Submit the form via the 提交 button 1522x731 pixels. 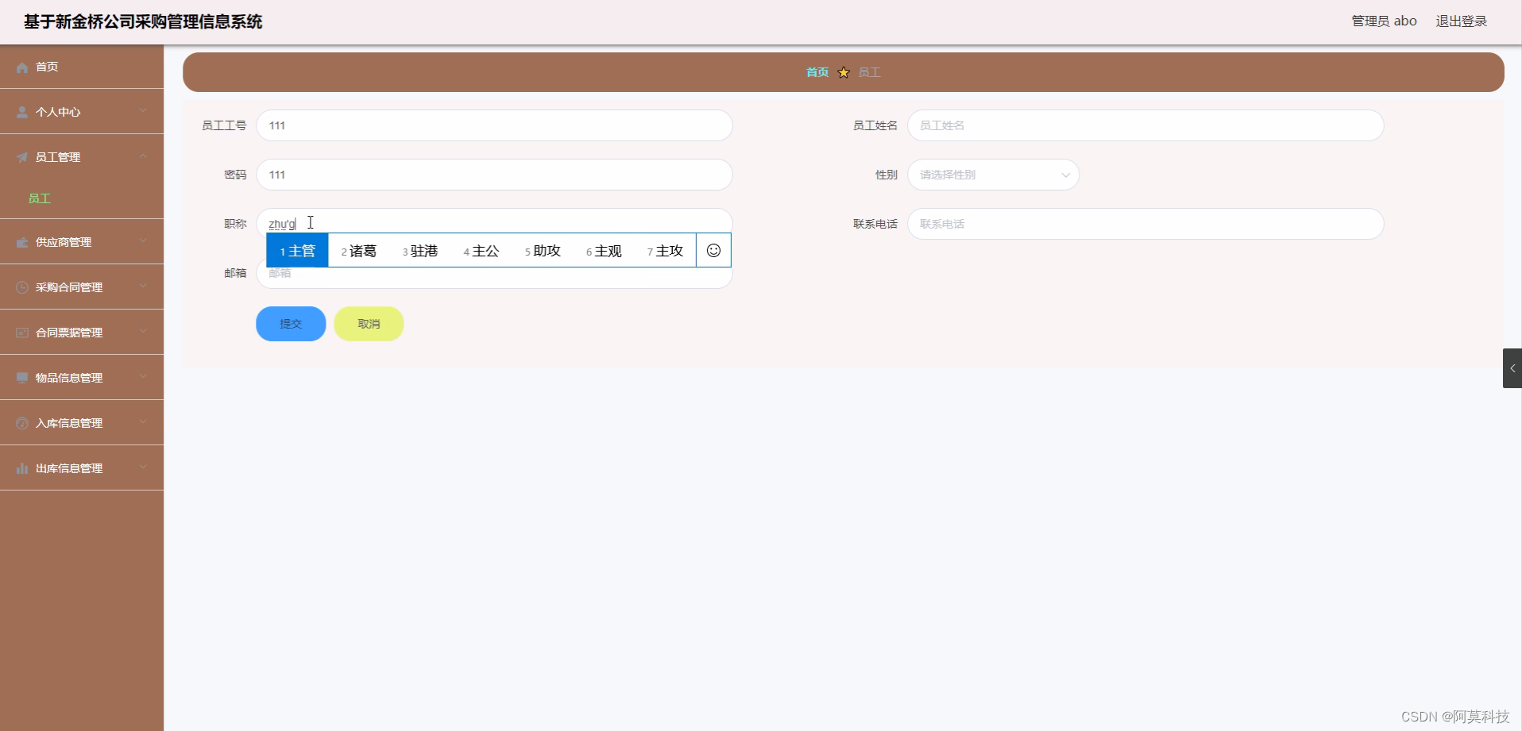[x=290, y=323]
